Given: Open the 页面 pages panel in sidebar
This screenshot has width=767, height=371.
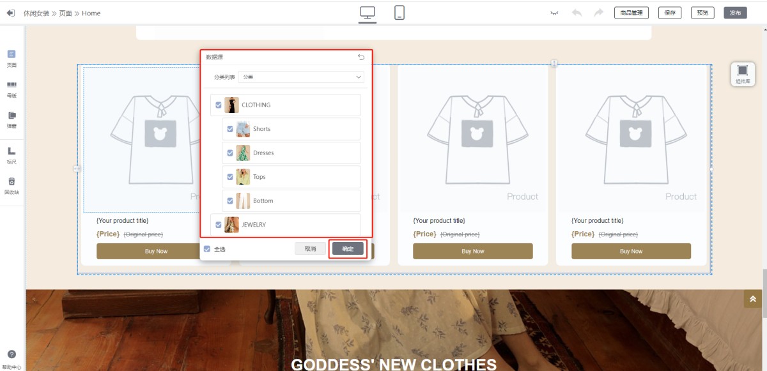Looking at the screenshot, I should (x=12, y=58).
